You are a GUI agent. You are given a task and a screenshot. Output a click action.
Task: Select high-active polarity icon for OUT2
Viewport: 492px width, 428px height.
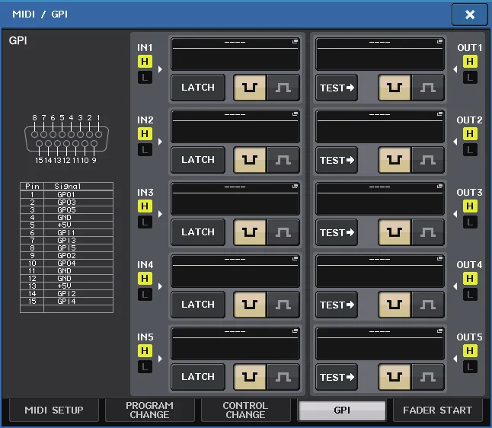point(428,160)
